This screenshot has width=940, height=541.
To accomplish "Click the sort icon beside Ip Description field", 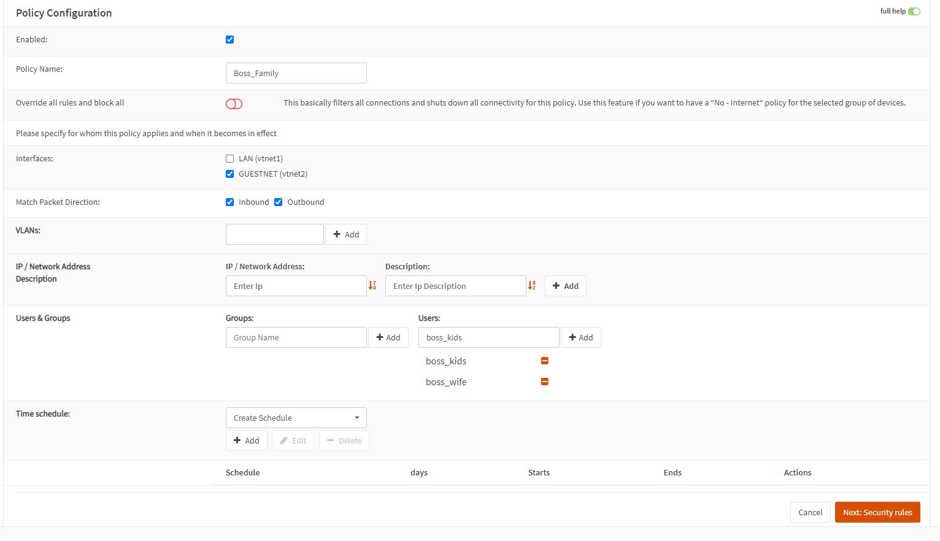I will tap(531, 285).
